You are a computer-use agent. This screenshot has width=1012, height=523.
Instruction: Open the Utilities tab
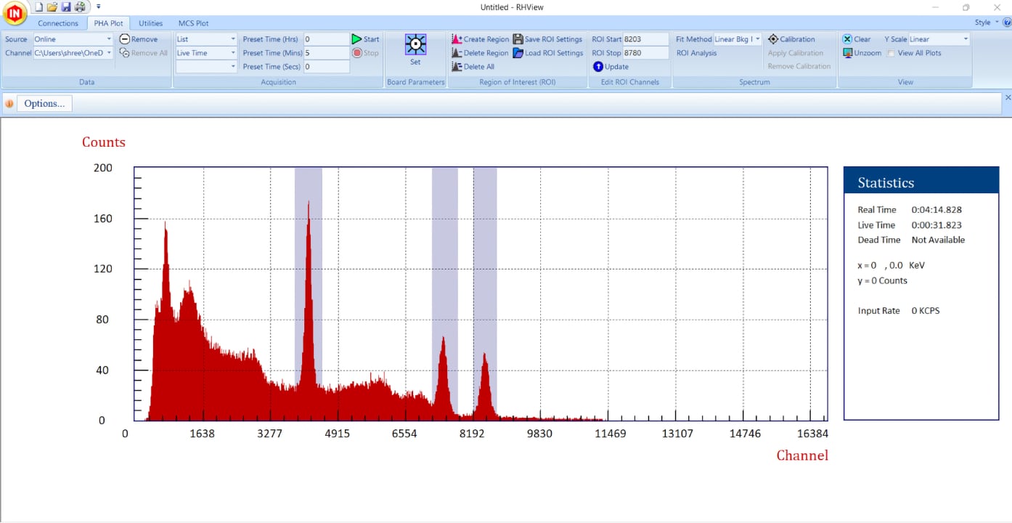[x=151, y=23]
